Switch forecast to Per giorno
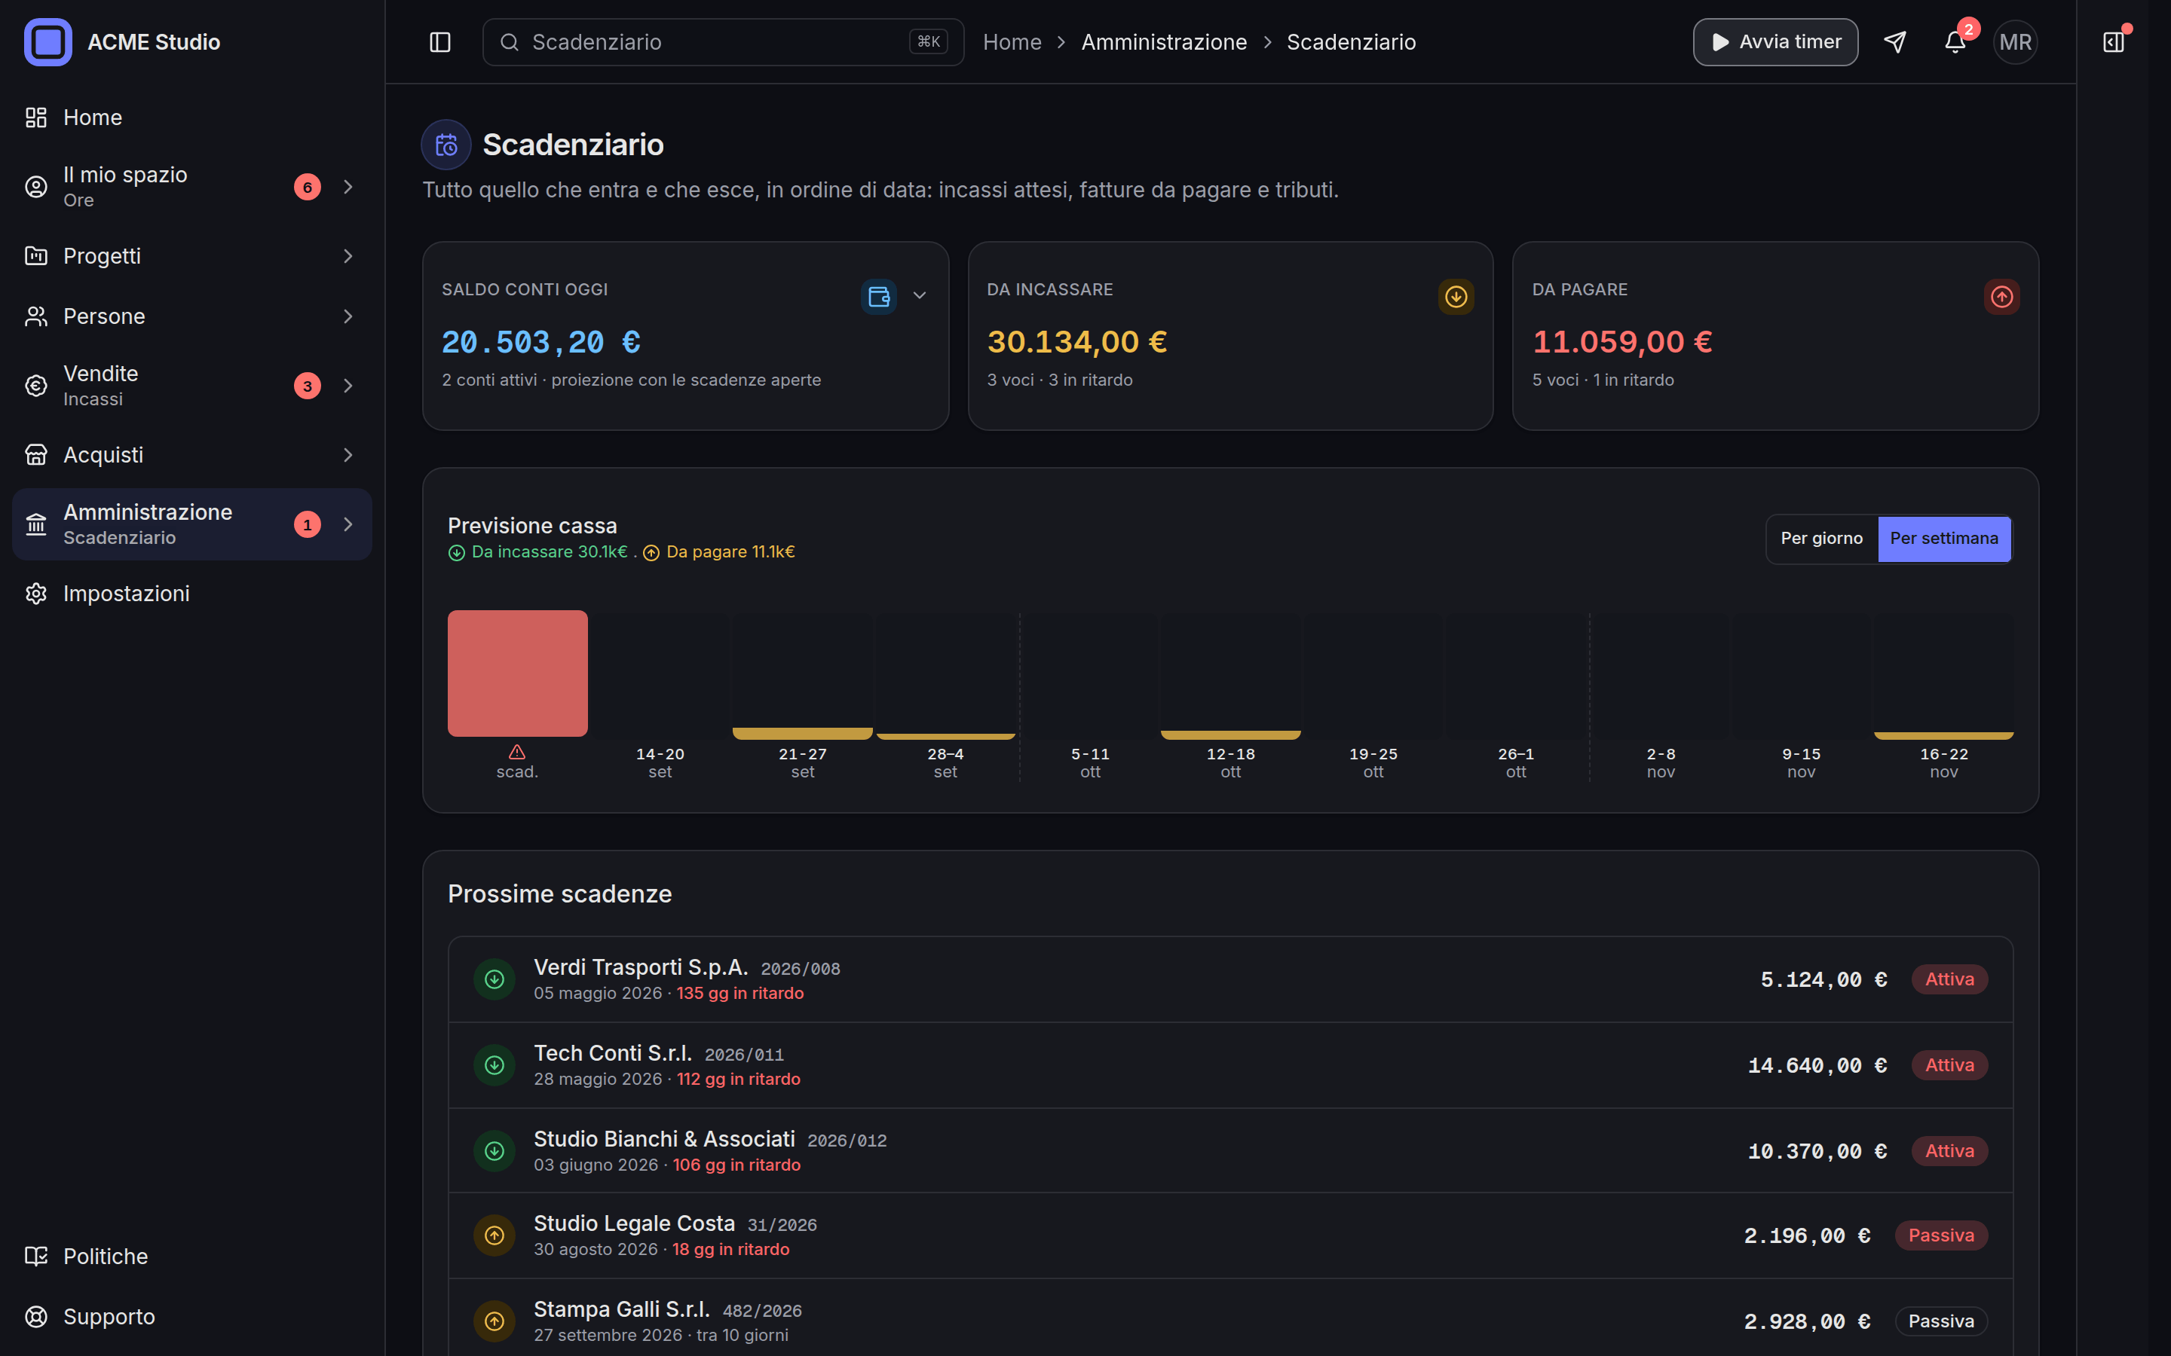The image size is (2171, 1356). [1821, 539]
